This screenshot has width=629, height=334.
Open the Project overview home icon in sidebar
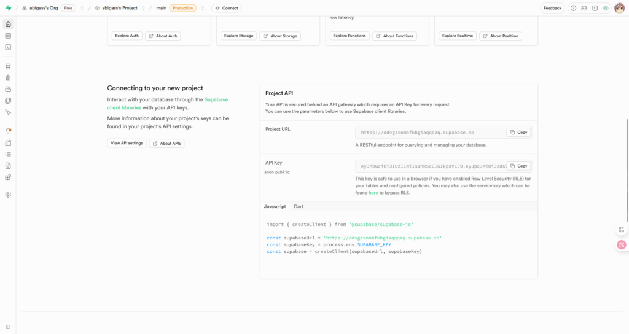8,25
